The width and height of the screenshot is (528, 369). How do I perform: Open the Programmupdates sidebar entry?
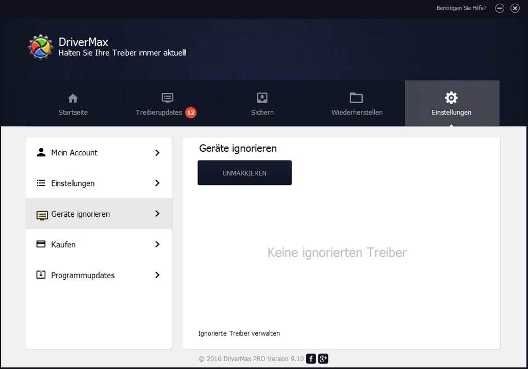98,275
